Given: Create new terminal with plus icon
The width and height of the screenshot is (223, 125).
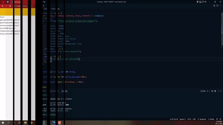Looking at the screenshot, I should point(208,91).
